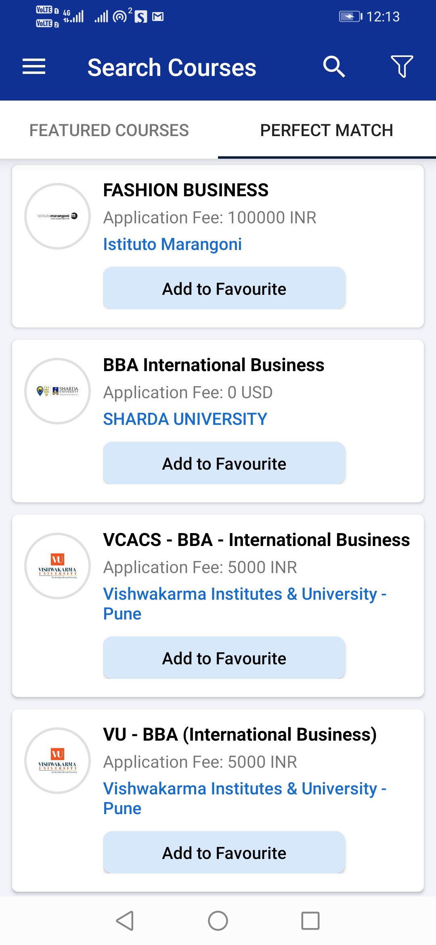
Task: Switch to the Featured Courses tab
Action: (x=109, y=130)
